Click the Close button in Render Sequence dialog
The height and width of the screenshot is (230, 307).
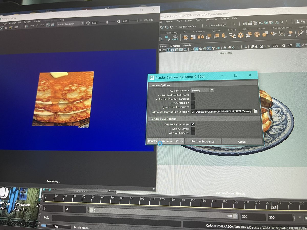[x=242, y=141]
